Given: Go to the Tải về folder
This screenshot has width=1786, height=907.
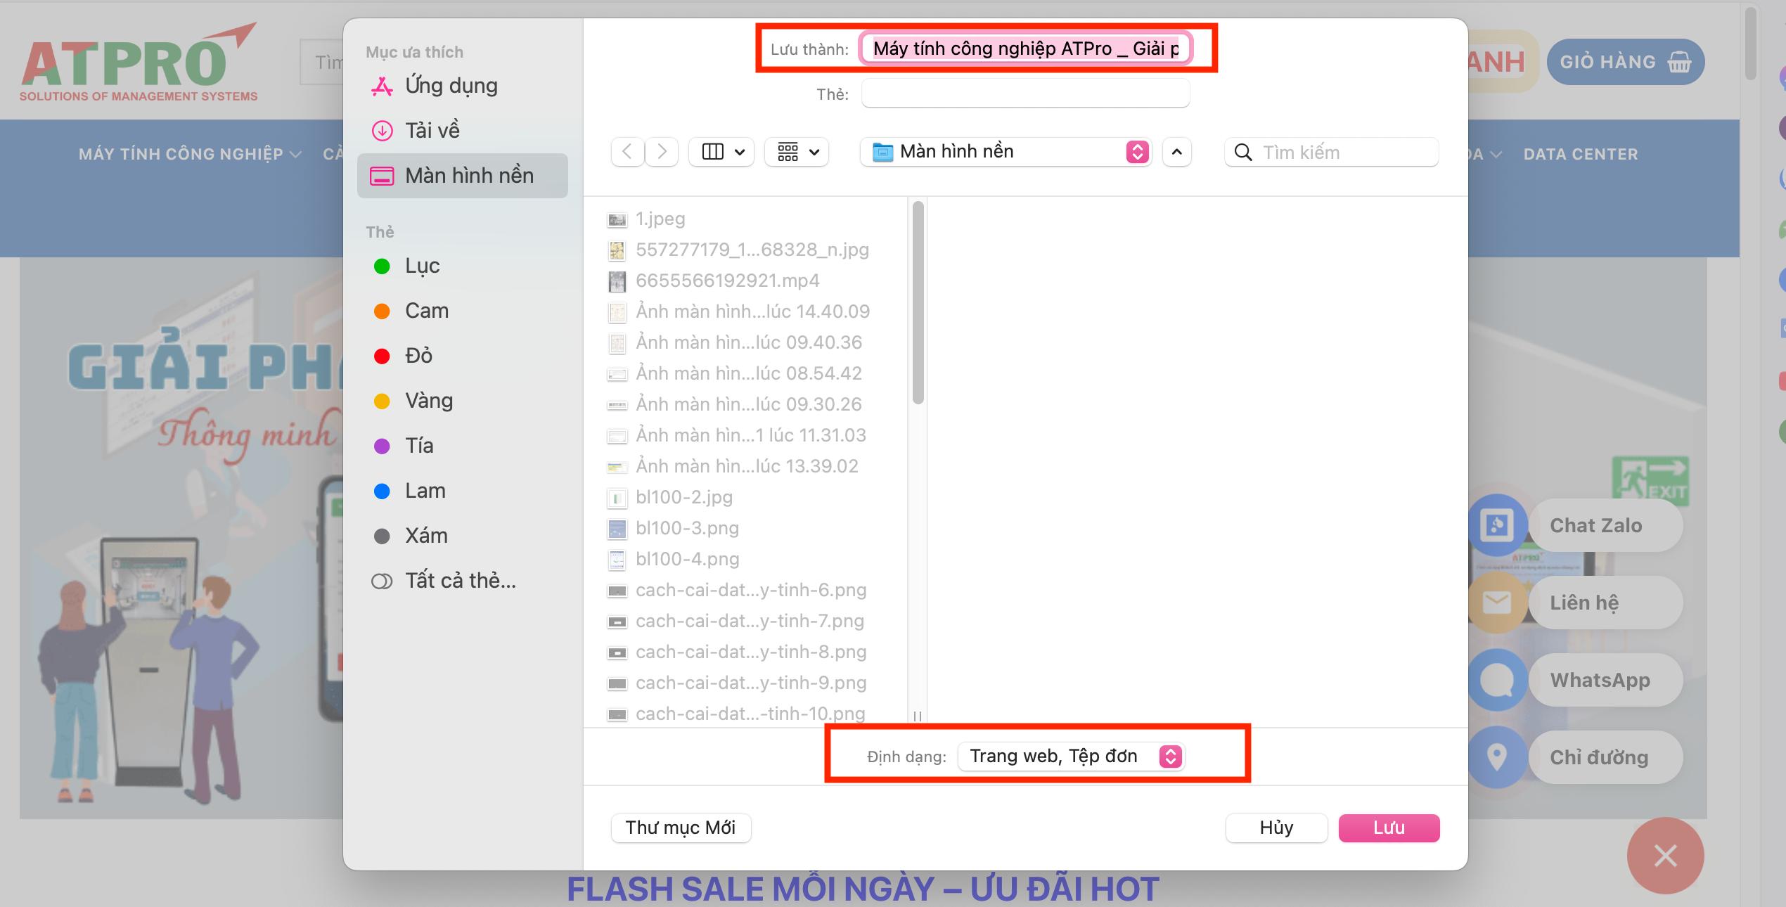Looking at the screenshot, I should 432,131.
